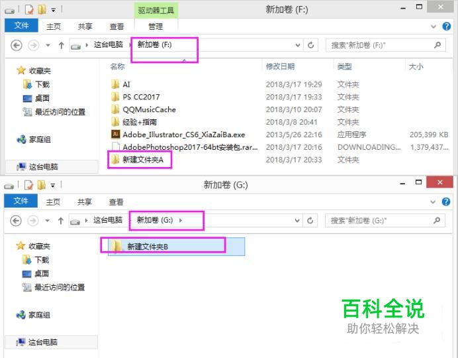Select 查看 tab in G: window
The height and width of the screenshot is (358, 458).
click(116, 202)
